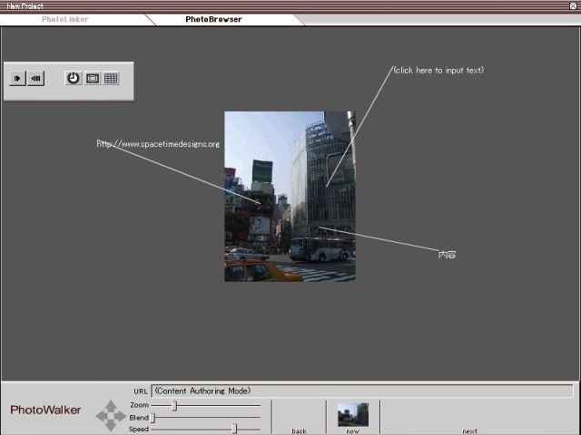
Task: Click the '内容' annotation label
Action: click(447, 255)
